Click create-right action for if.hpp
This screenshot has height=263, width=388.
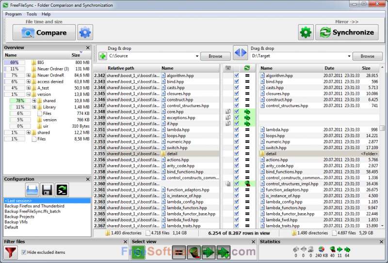coord(247,124)
